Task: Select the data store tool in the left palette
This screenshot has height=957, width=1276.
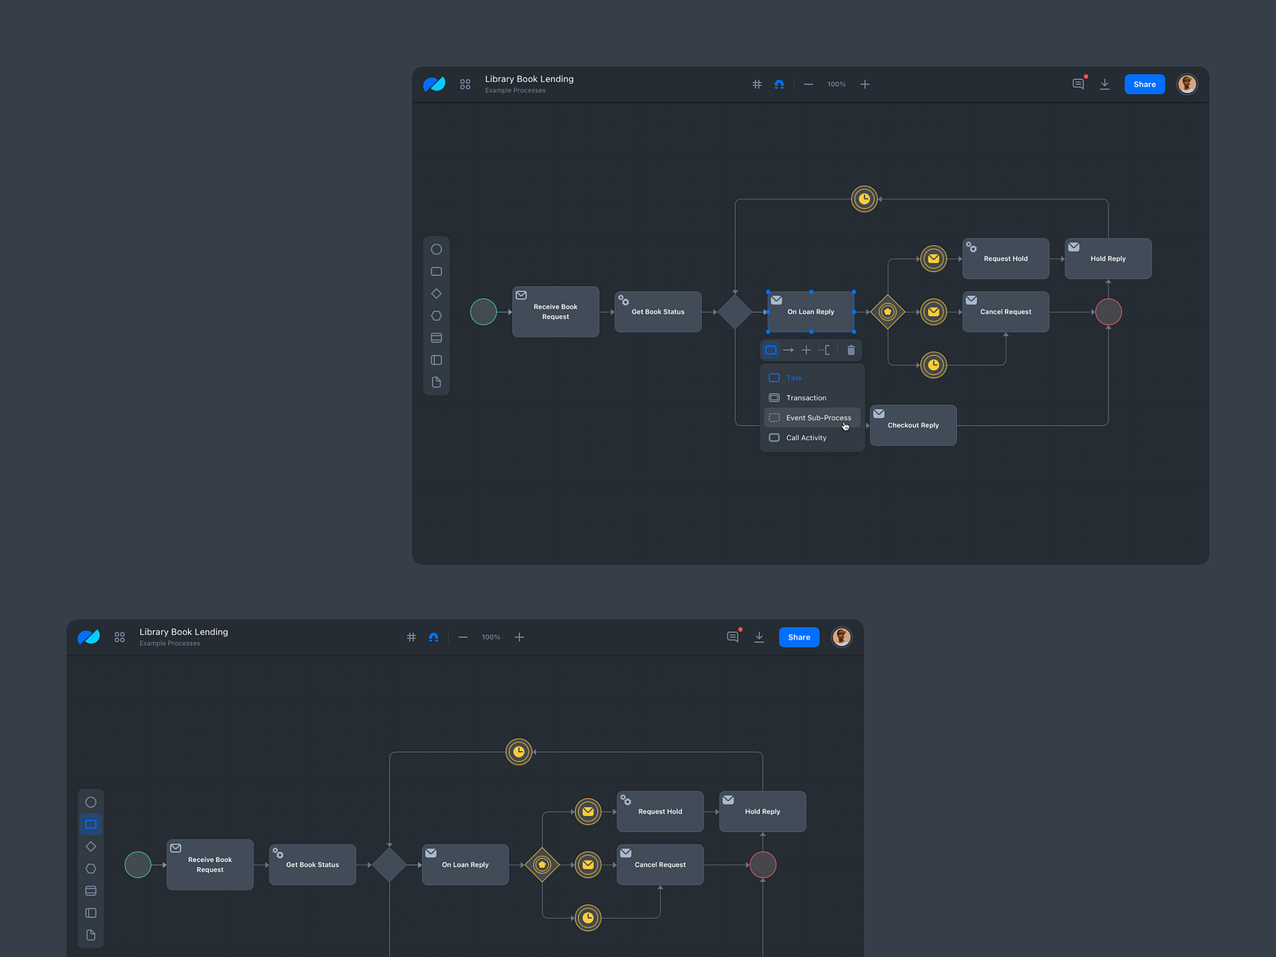Action: coord(436,337)
